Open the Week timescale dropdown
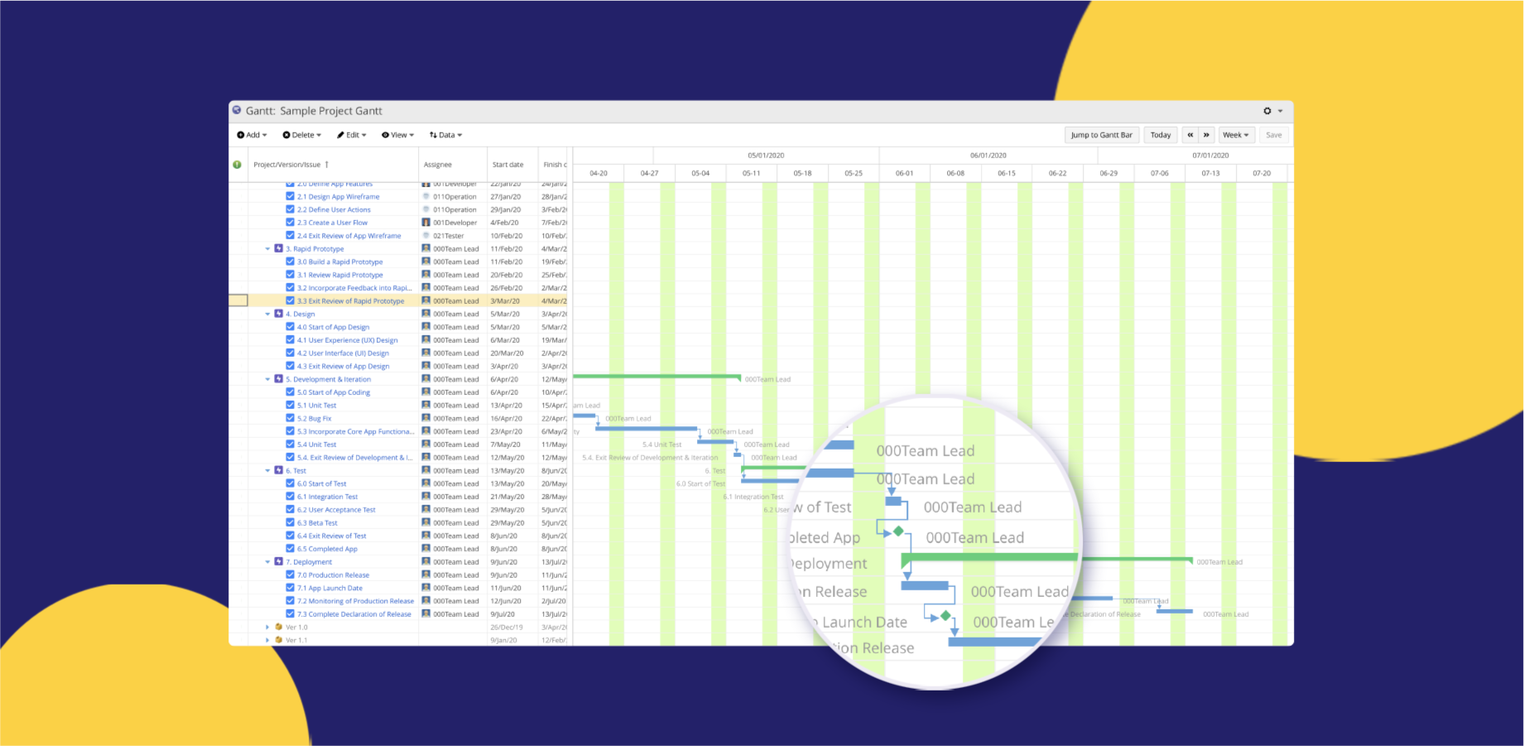Viewport: 1524px width, 746px height. (1237, 135)
